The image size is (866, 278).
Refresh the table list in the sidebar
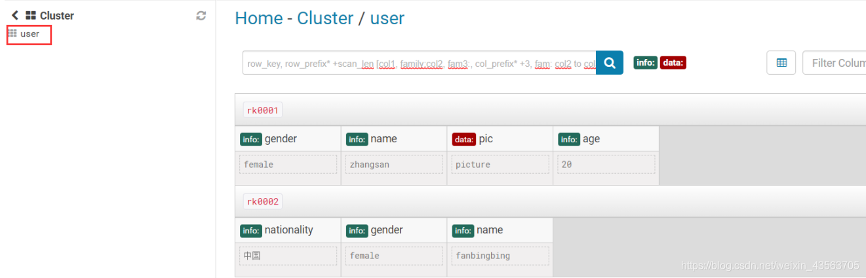(x=201, y=16)
